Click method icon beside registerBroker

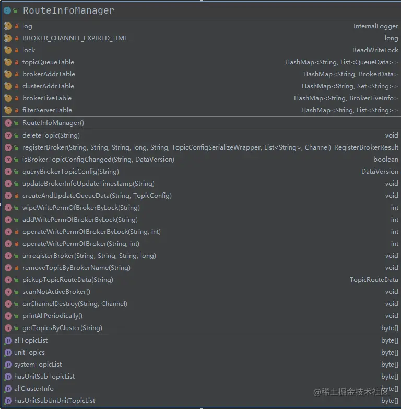[x=8, y=147]
